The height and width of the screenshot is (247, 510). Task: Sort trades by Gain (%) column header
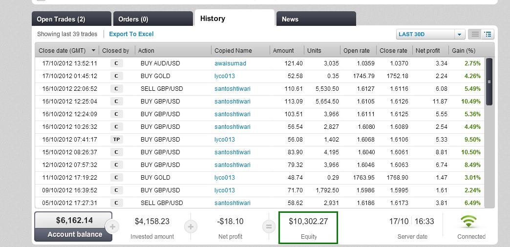coord(464,50)
